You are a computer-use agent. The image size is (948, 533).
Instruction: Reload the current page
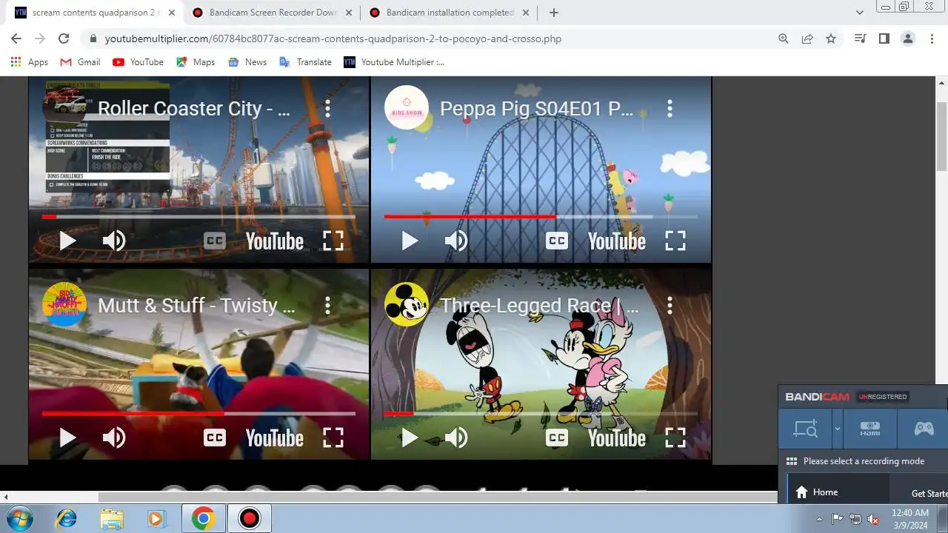(x=64, y=38)
